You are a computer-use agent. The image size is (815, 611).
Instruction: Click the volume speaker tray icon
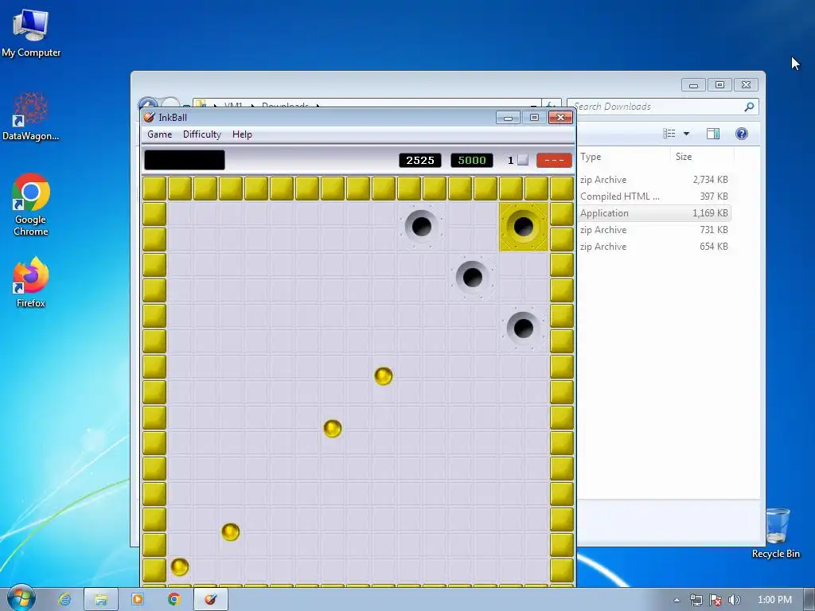734,600
